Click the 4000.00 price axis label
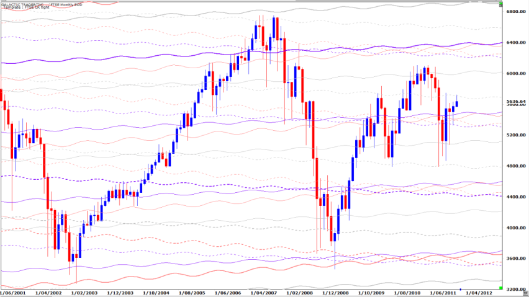529x297 pixels. coord(516,228)
